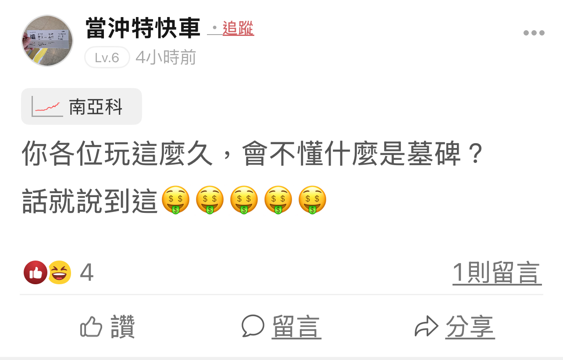The image size is (563, 360).
Task: Click the last money-mouth emoji in the post
Action: pyautogui.click(x=312, y=200)
